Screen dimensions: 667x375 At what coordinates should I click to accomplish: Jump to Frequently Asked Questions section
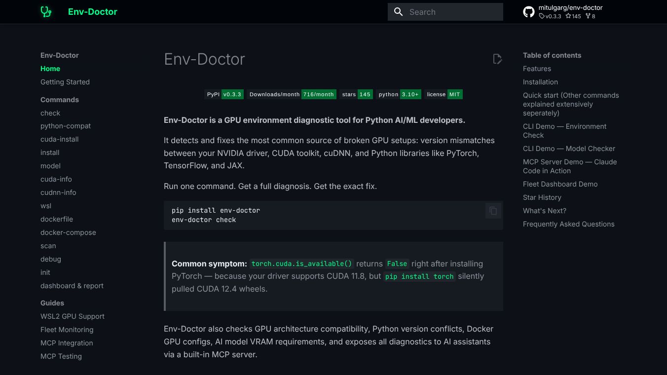coord(568,224)
